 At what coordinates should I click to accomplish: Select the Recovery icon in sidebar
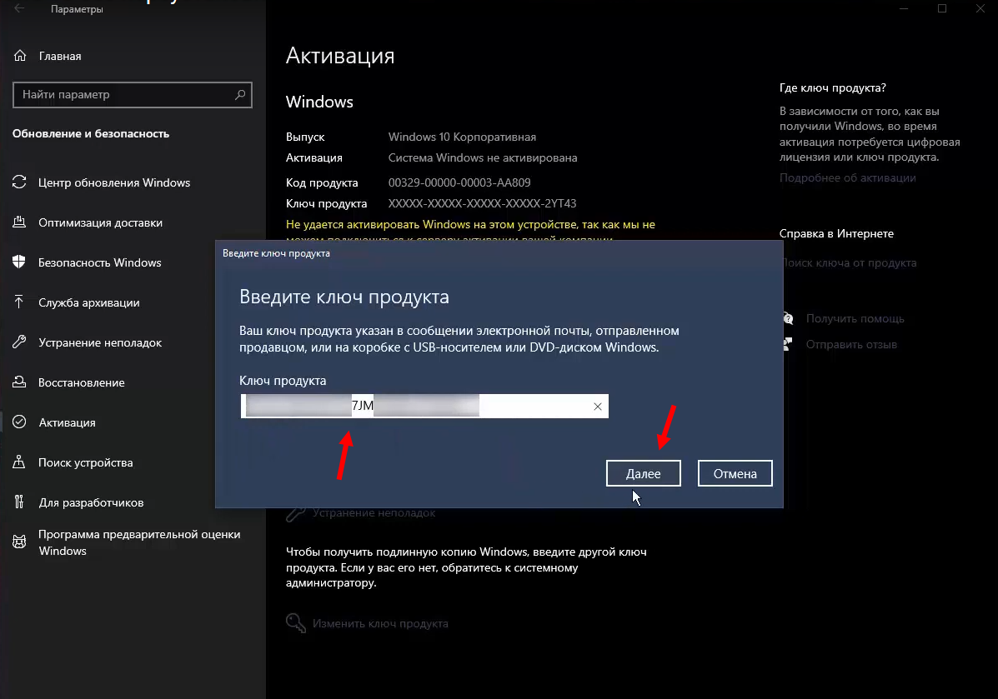[20, 382]
